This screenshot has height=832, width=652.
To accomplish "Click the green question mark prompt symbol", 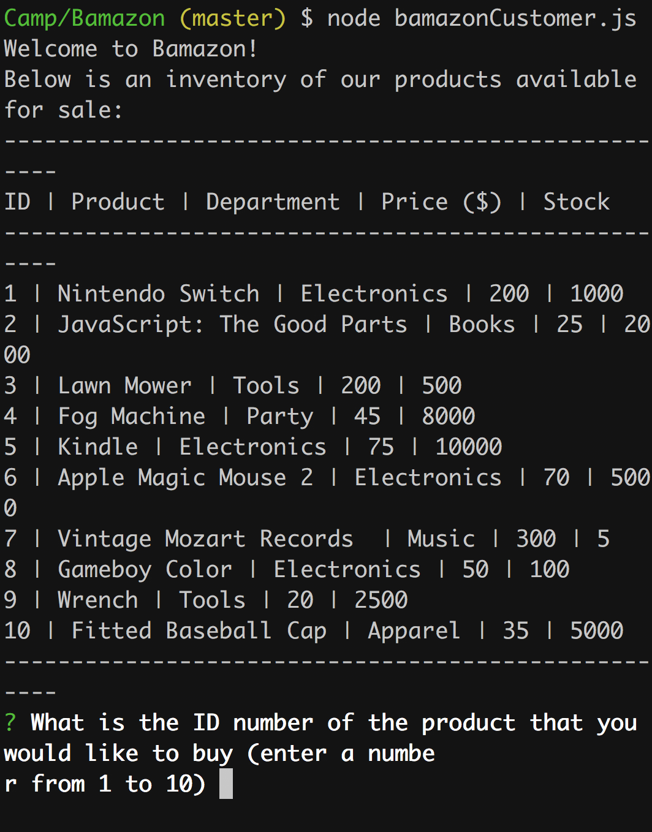I will click(x=10, y=723).
